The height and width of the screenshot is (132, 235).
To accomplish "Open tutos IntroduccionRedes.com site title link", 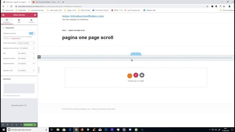I will point(83,16).
